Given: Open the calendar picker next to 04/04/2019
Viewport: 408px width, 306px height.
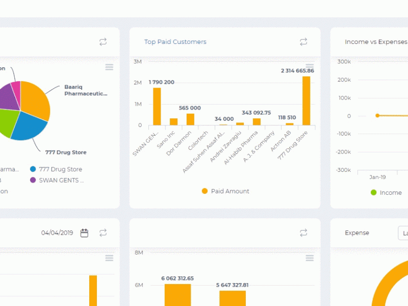Looking at the screenshot, I should [84, 233].
